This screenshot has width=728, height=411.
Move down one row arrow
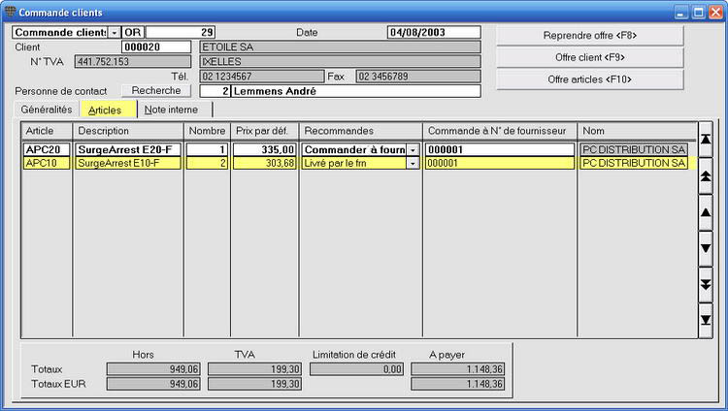click(706, 248)
